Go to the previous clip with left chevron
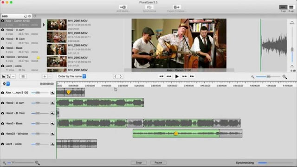The image size is (297, 167). pyautogui.click(x=116, y=77)
